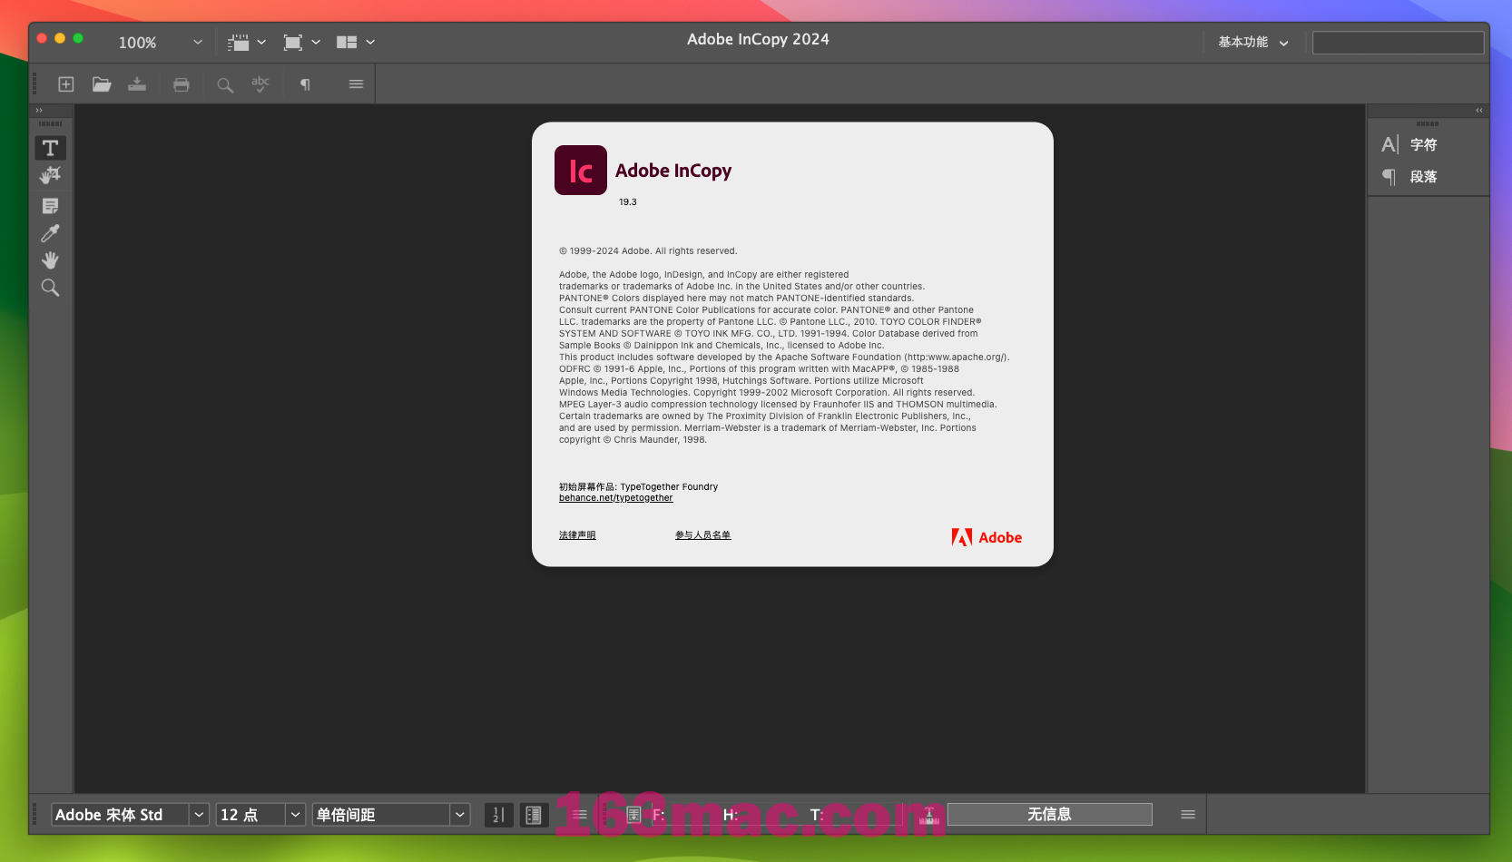Open Screen Mode dropdown in title bar
Image resolution: width=1512 pixels, height=862 pixels.
click(302, 42)
